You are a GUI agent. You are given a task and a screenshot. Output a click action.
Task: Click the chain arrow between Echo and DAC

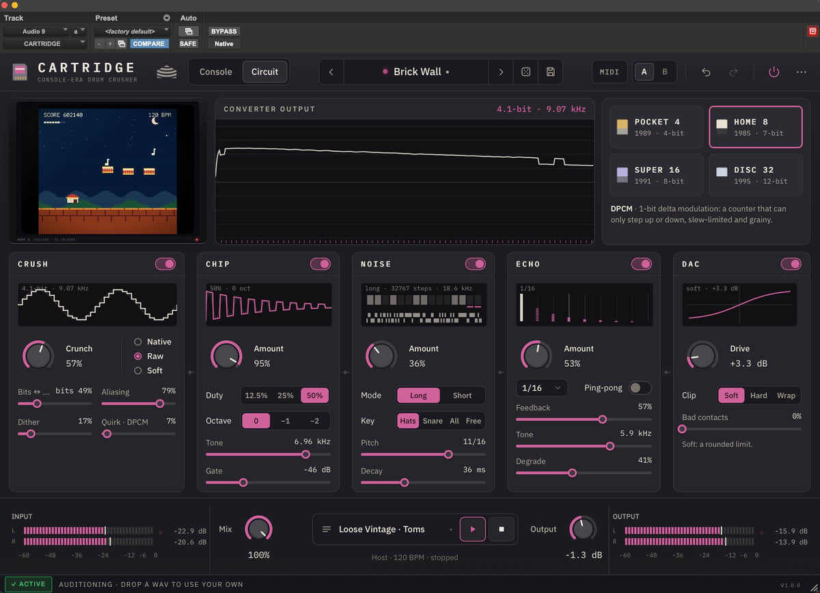click(x=666, y=372)
